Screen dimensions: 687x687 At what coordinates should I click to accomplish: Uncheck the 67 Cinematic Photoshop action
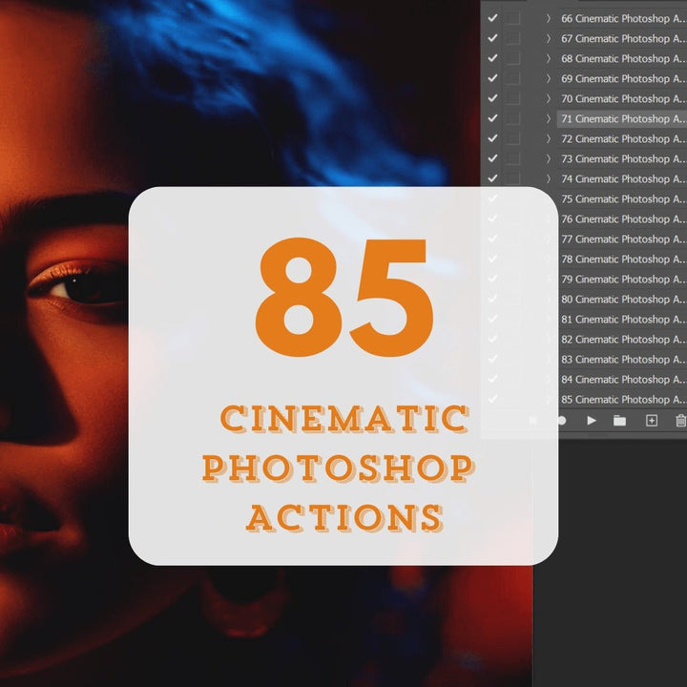pos(492,38)
